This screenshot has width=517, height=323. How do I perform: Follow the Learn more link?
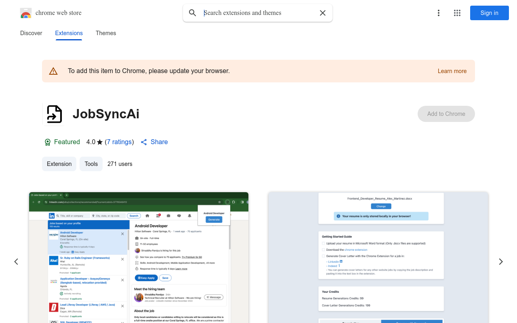point(452,71)
